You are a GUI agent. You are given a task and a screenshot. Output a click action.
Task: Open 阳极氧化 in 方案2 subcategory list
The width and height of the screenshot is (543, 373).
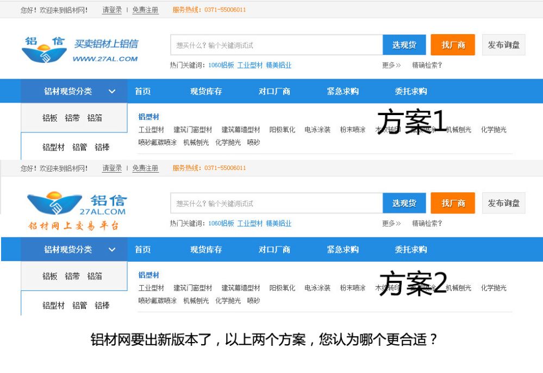click(282, 288)
